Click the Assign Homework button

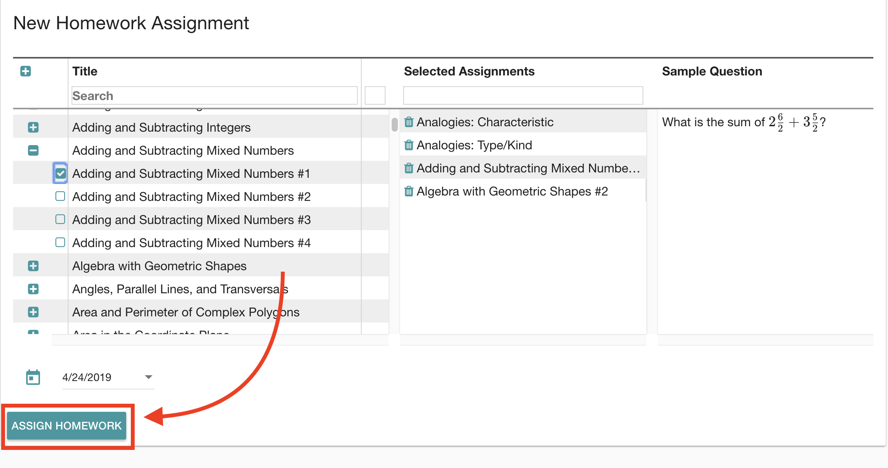[67, 426]
